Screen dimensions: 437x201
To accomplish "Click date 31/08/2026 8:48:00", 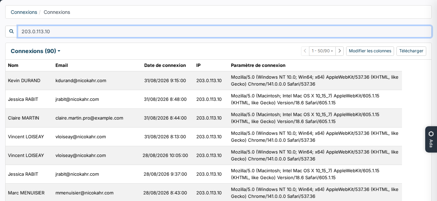I will tap(165, 99).
